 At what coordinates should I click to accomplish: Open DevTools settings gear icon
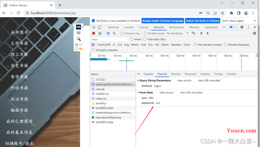(x=242, y=27)
